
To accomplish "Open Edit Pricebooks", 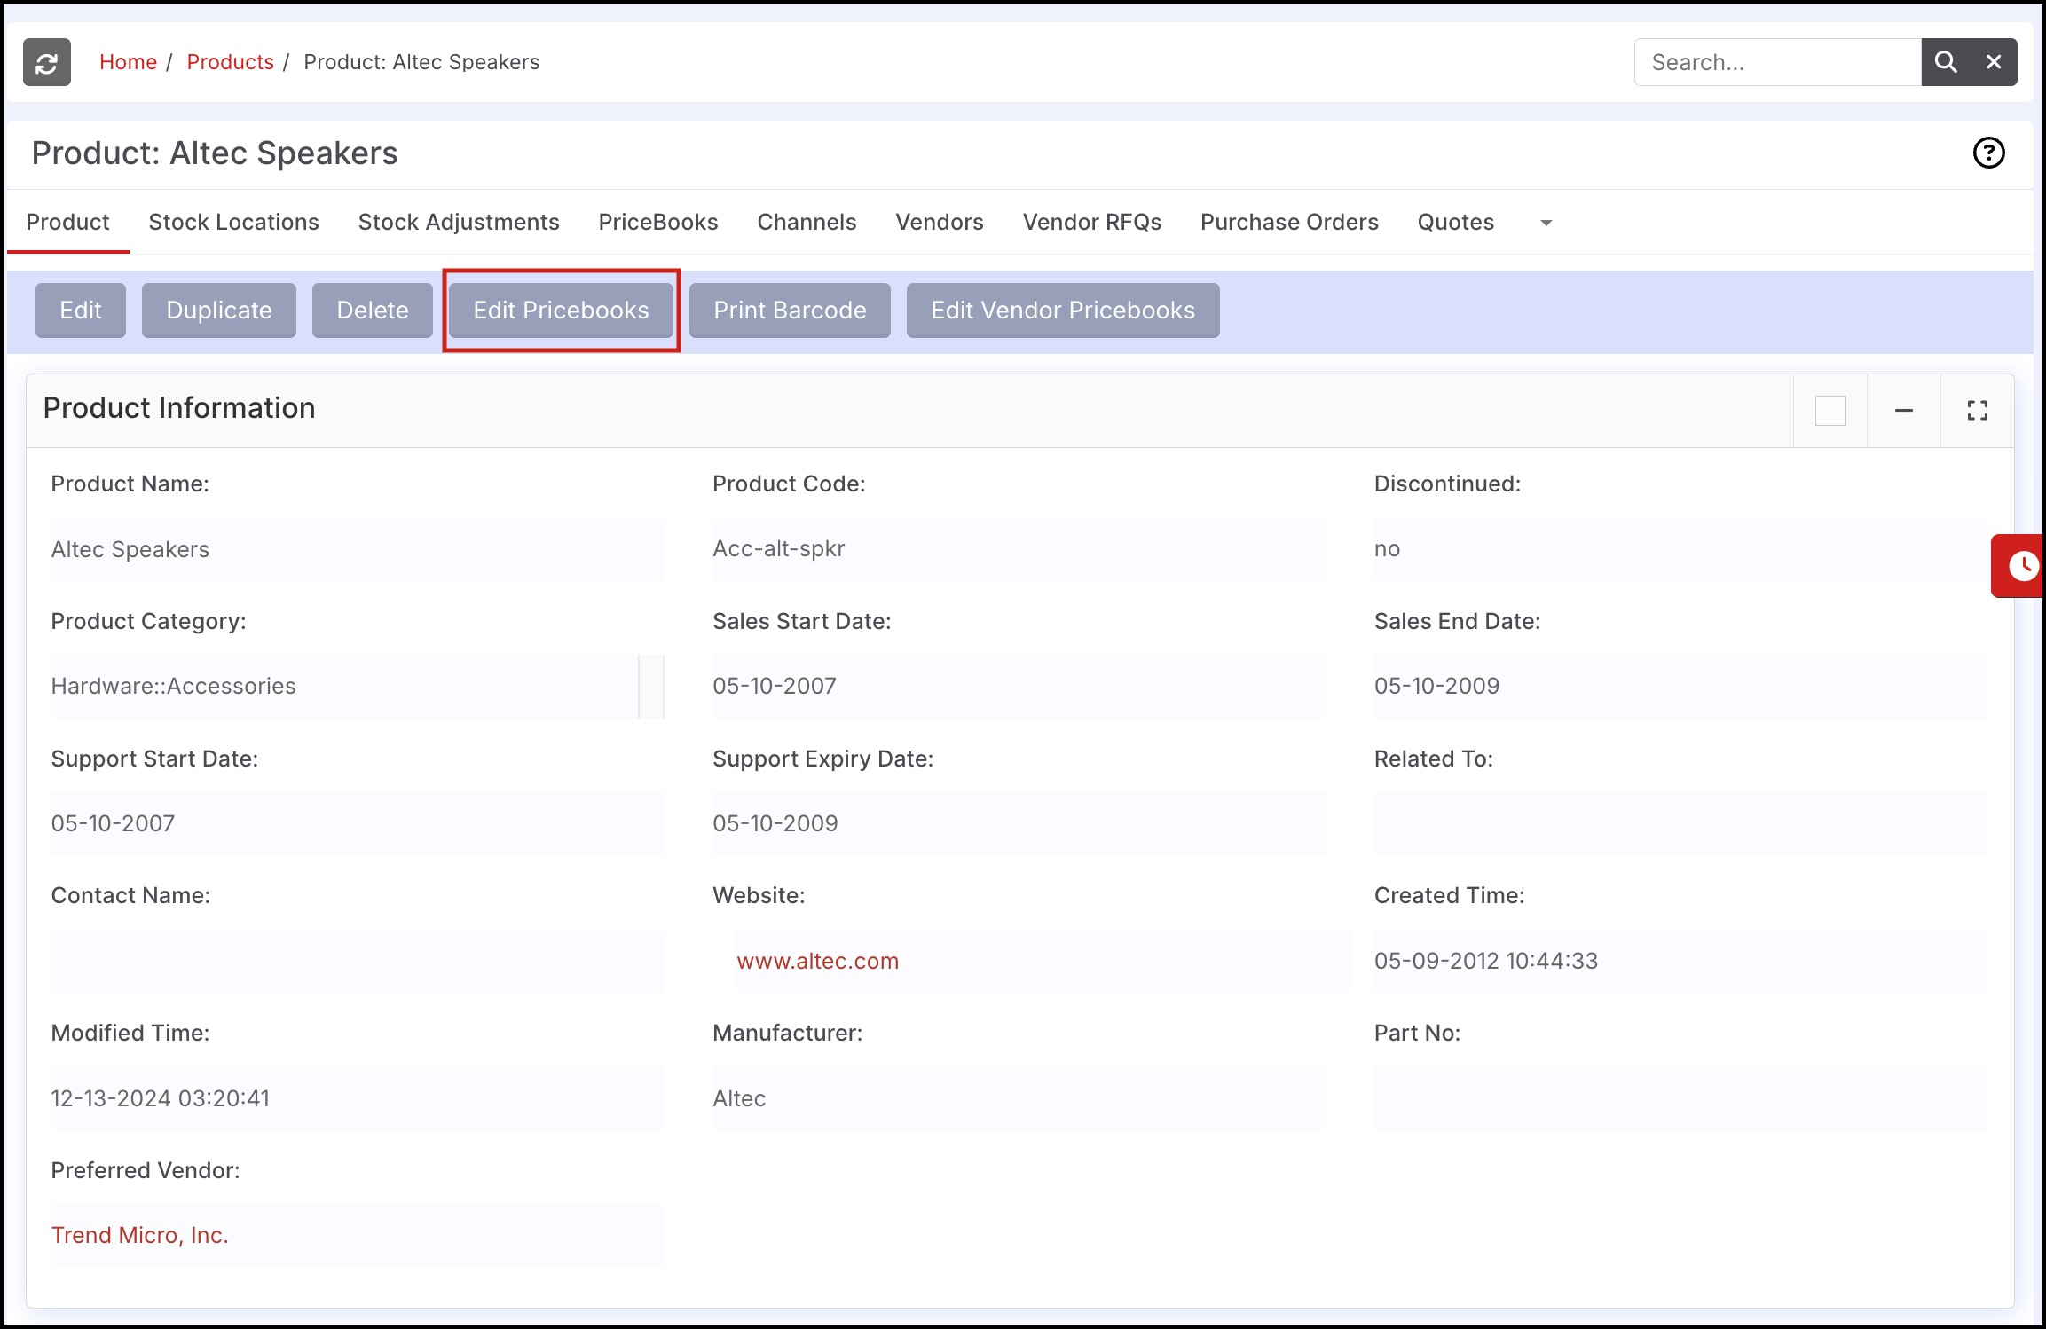I will coord(562,311).
